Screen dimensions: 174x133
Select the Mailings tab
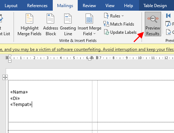(x=65, y=6)
